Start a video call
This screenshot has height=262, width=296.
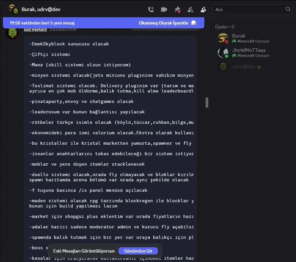click(164, 9)
